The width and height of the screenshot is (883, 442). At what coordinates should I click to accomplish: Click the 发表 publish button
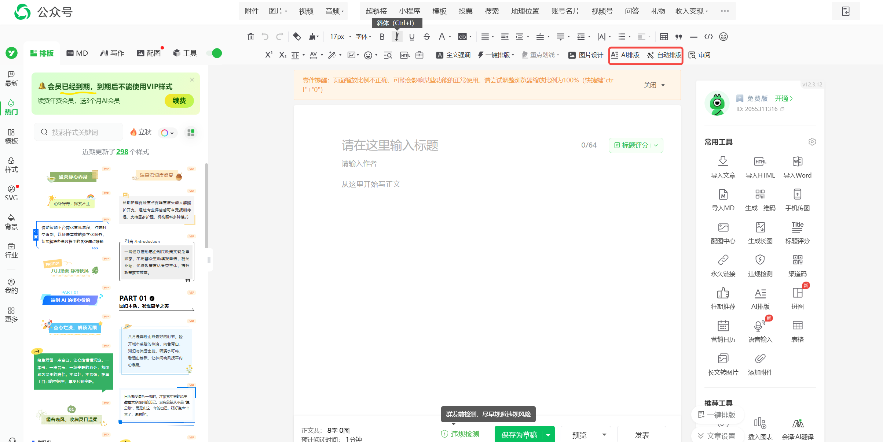642,435
